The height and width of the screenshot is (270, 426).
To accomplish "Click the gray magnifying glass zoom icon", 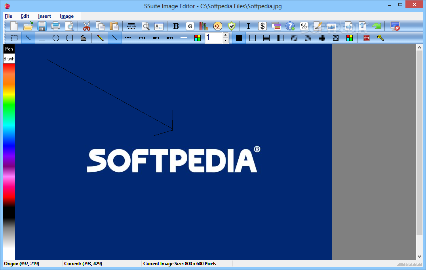I will click(146, 26).
